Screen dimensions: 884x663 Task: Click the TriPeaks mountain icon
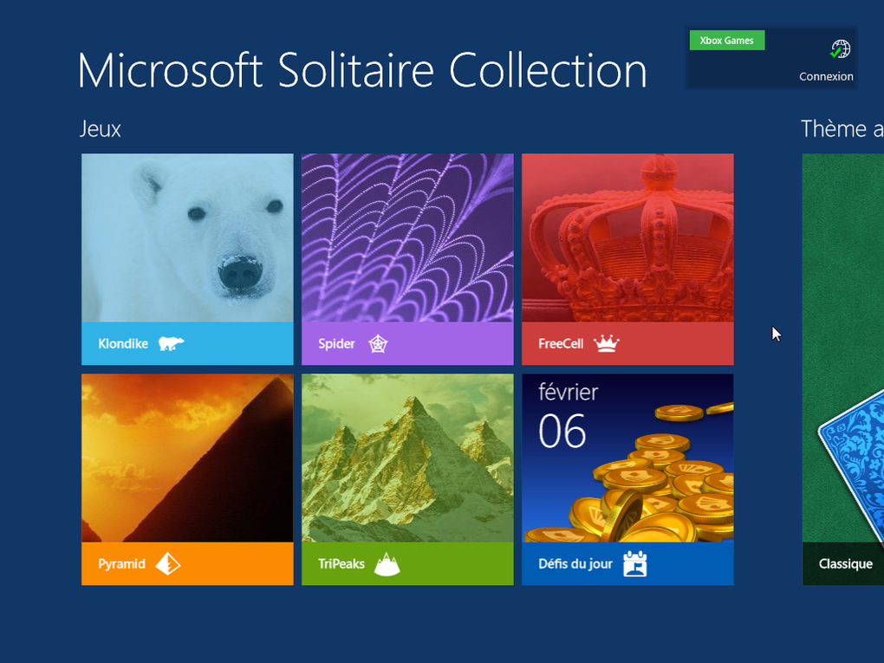tap(387, 564)
